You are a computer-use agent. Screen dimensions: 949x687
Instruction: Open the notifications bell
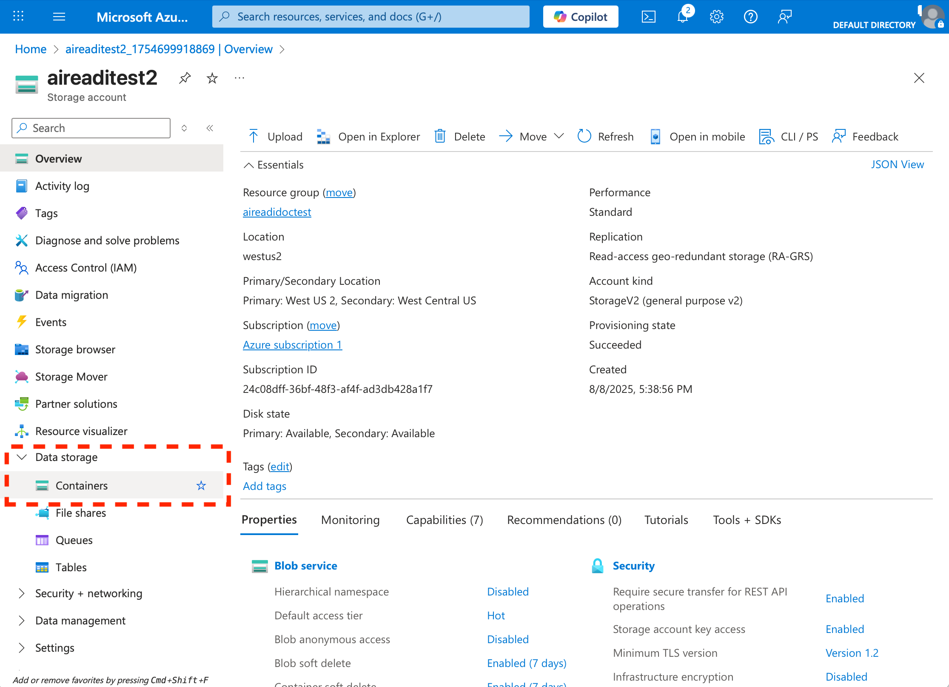tap(682, 17)
